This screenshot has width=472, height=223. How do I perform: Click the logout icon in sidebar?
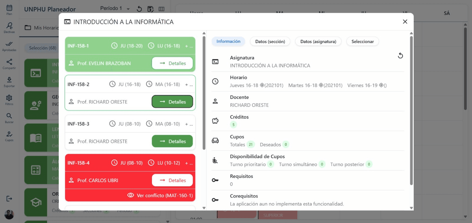[9, 199]
